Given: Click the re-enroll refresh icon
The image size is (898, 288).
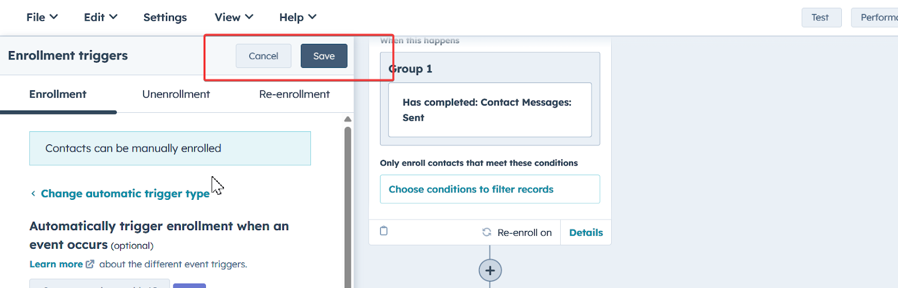Looking at the screenshot, I should [487, 232].
